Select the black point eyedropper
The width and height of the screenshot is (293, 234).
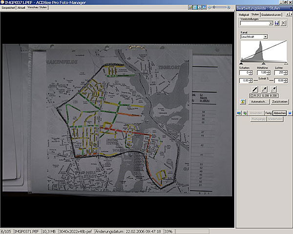tap(254, 90)
